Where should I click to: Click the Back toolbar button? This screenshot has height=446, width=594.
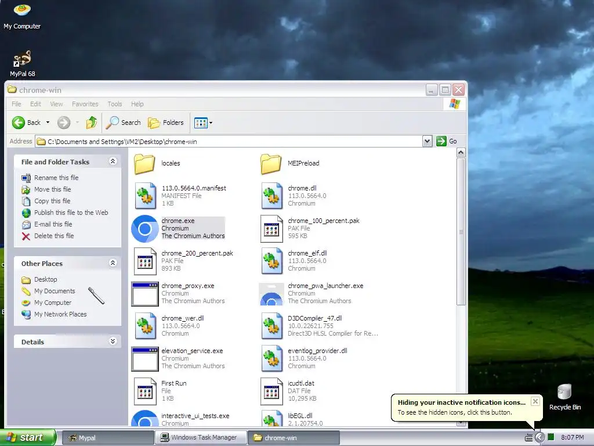tap(26, 123)
